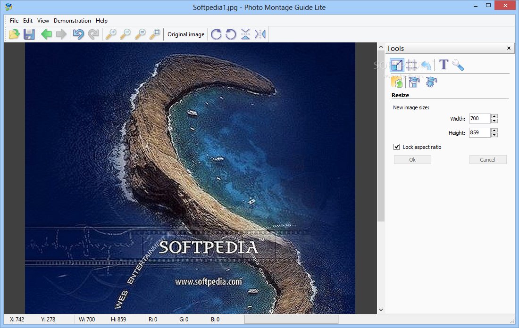
Task: Redo the action using the gray curved arrow
Action: pyautogui.click(x=93, y=34)
